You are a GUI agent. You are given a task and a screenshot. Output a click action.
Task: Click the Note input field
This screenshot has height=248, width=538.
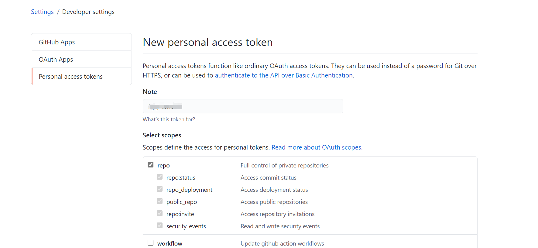coord(243,106)
